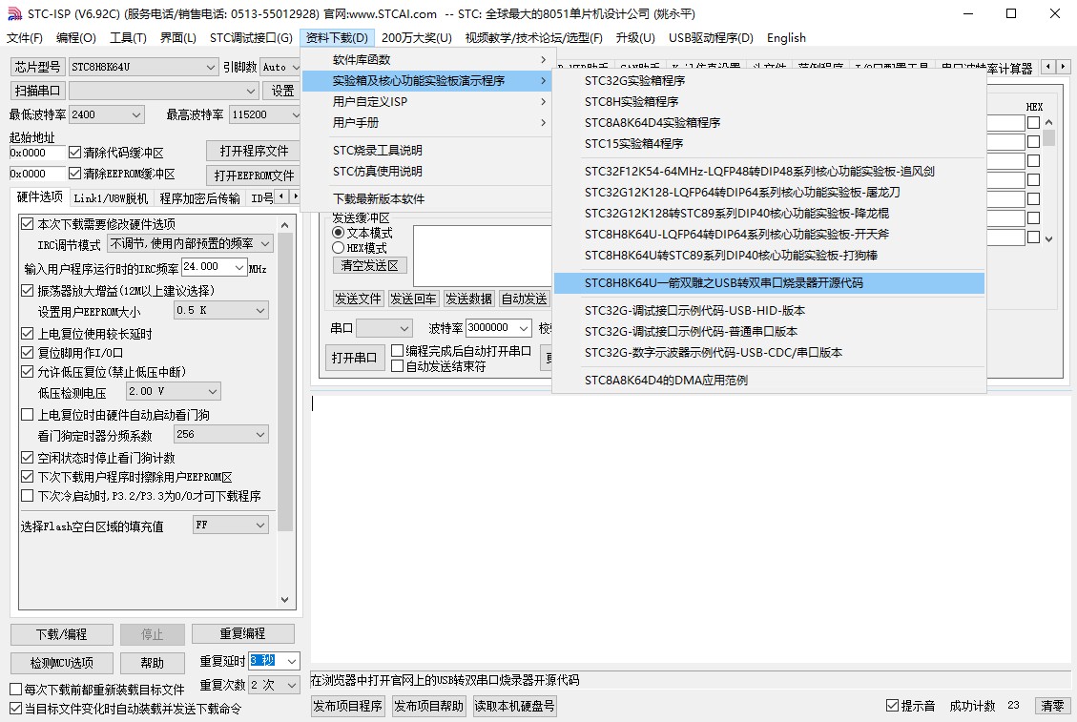Click the 重复编程 button
This screenshot has width=1077, height=722.
[x=242, y=633]
